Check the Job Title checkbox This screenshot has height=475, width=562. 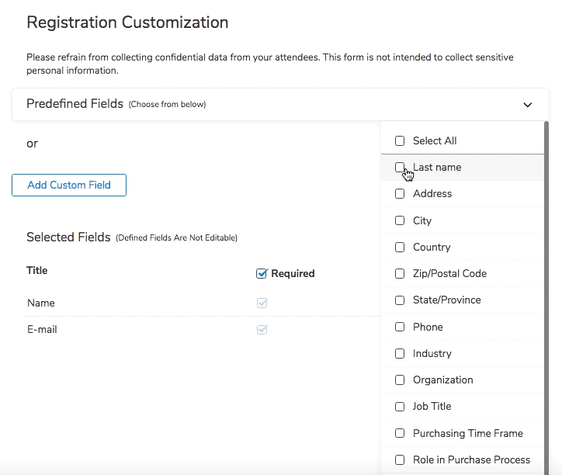pyautogui.click(x=400, y=407)
